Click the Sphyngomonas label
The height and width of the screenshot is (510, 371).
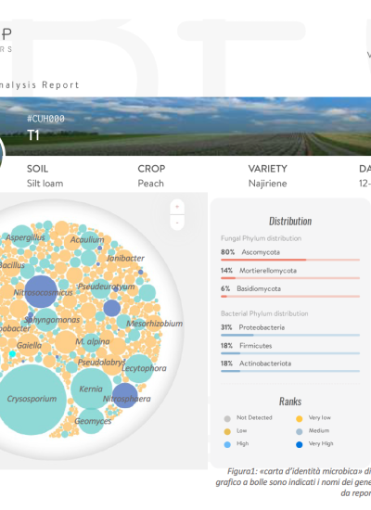click(x=52, y=320)
